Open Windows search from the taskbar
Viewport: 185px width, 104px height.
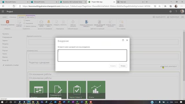pos(6,102)
